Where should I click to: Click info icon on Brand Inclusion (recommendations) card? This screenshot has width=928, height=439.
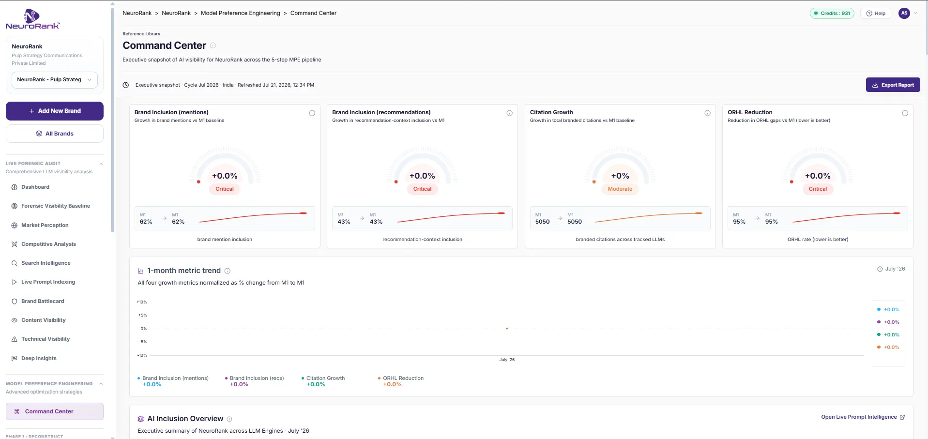point(510,113)
